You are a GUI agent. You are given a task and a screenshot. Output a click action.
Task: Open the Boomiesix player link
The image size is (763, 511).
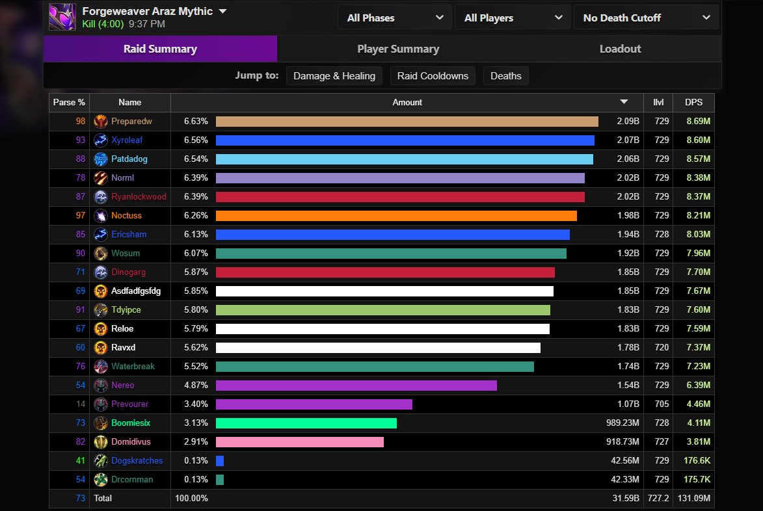[130, 423]
